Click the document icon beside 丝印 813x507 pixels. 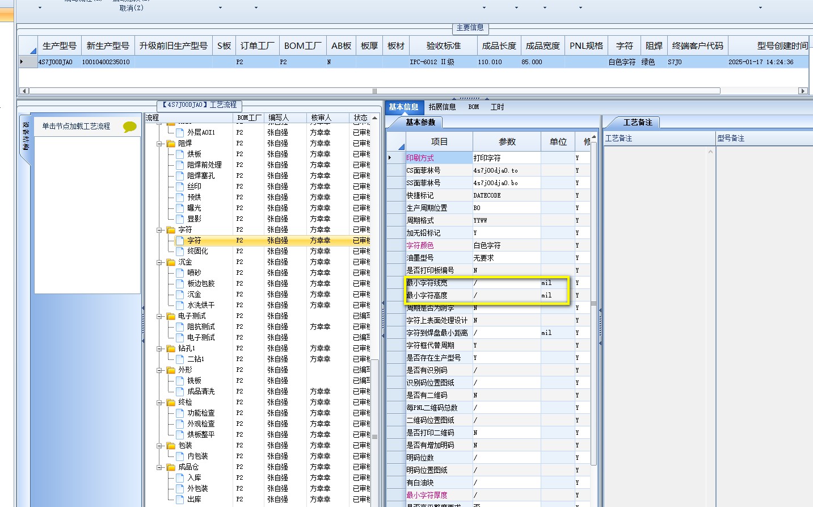[x=180, y=187]
